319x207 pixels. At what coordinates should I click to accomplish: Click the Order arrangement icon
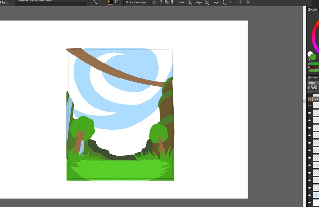click(190, 2)
